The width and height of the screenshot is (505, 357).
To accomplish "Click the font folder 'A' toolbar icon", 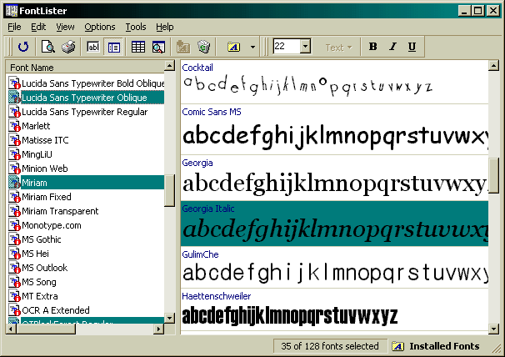I will tap(234, 47).
